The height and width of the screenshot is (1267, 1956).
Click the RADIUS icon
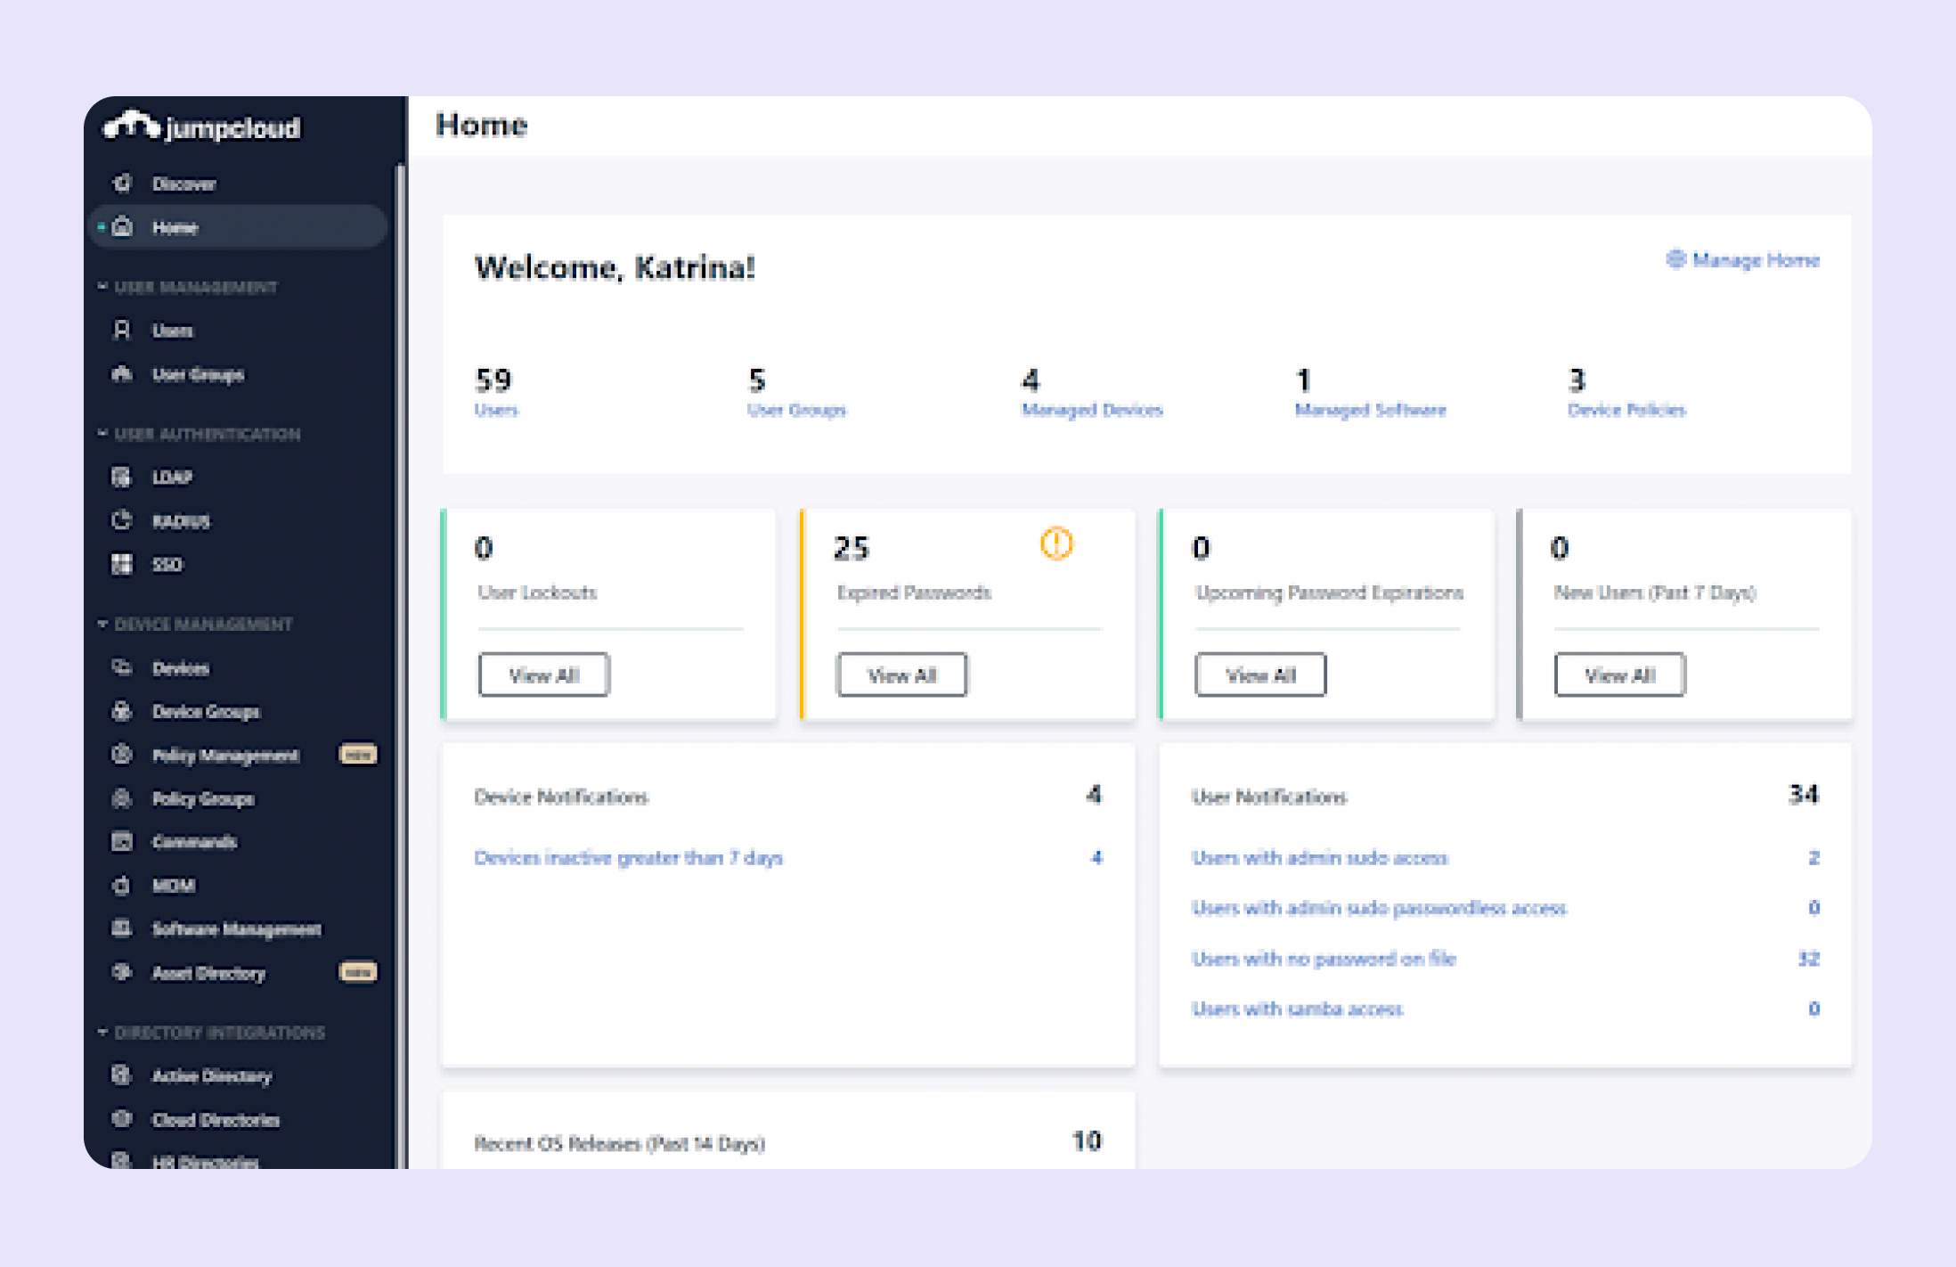click(x=121, y=520)
